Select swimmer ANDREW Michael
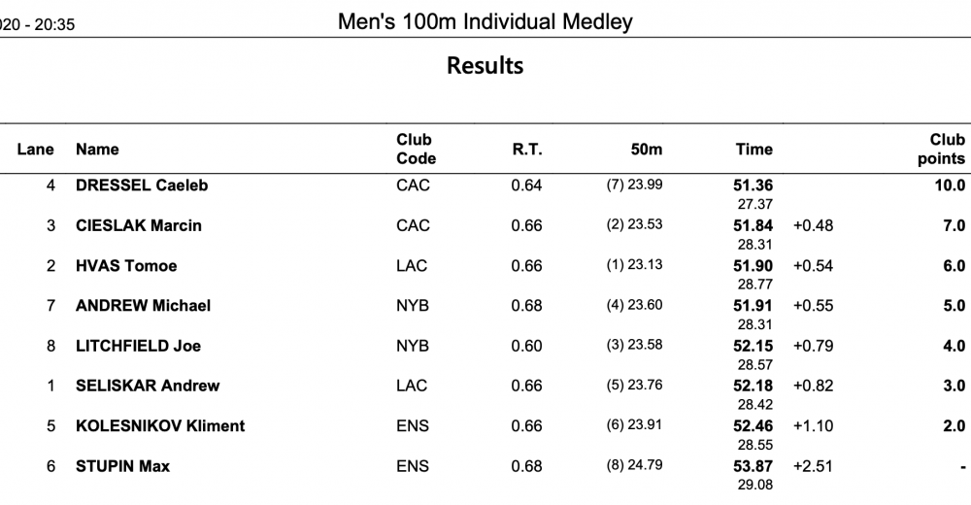 [143, 306]
